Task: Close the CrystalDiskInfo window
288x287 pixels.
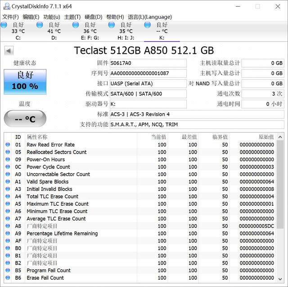Action: click(278, 7)
